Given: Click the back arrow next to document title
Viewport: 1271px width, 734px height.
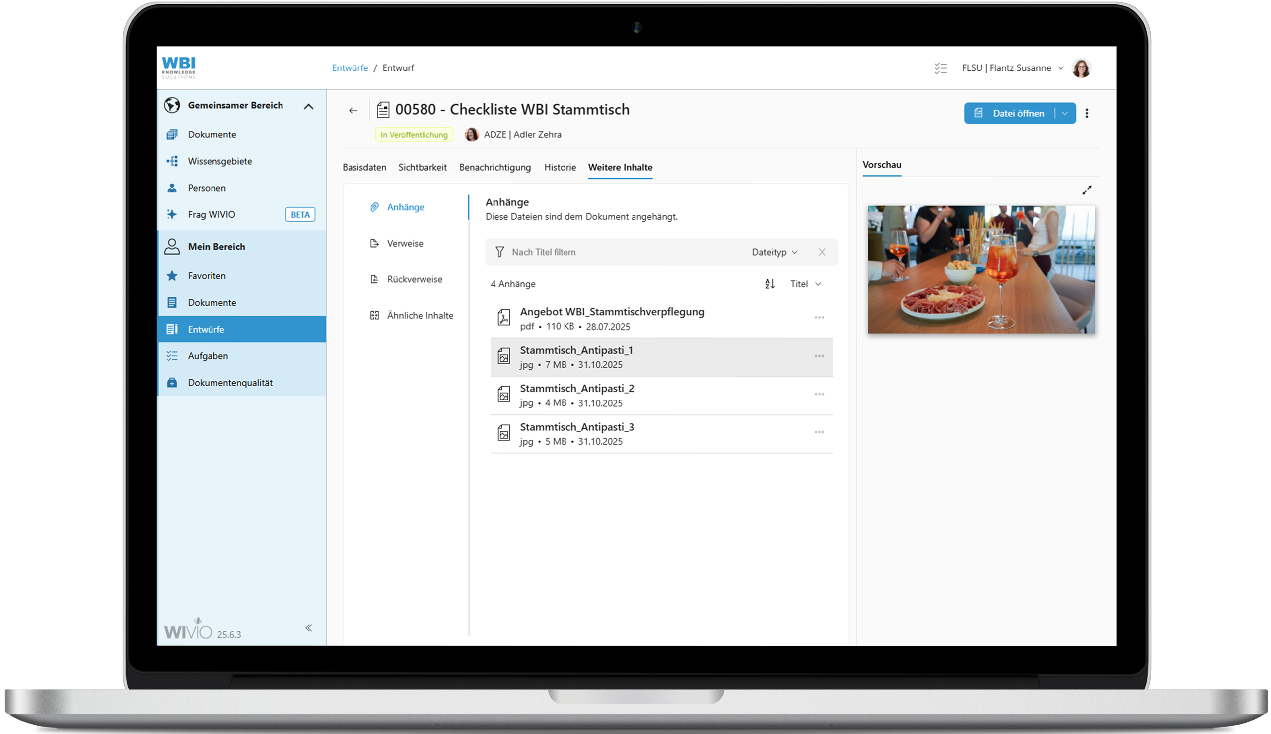Looking at the screenshot, I should pyautogui.click(x=353, y=110).
